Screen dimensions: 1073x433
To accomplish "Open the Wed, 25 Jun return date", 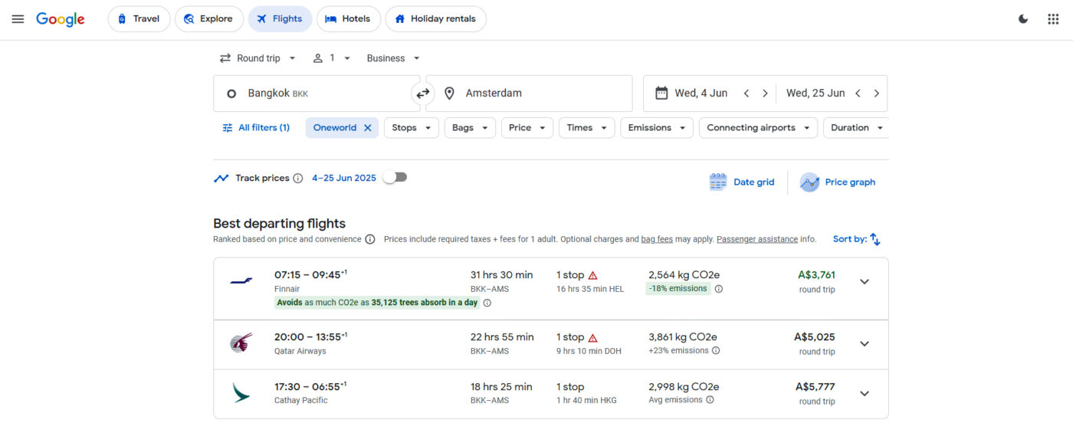I will [x=815, y=93].
